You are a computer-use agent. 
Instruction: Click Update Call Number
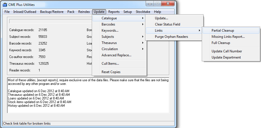tap(226, 51)
